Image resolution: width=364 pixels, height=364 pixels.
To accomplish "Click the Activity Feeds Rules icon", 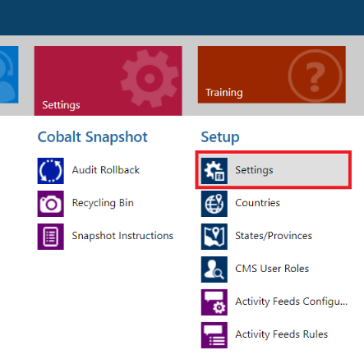I will click(x=214, y=335).
